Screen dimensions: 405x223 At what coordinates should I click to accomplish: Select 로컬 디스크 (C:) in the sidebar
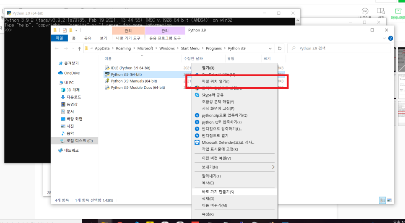(75, 141)
